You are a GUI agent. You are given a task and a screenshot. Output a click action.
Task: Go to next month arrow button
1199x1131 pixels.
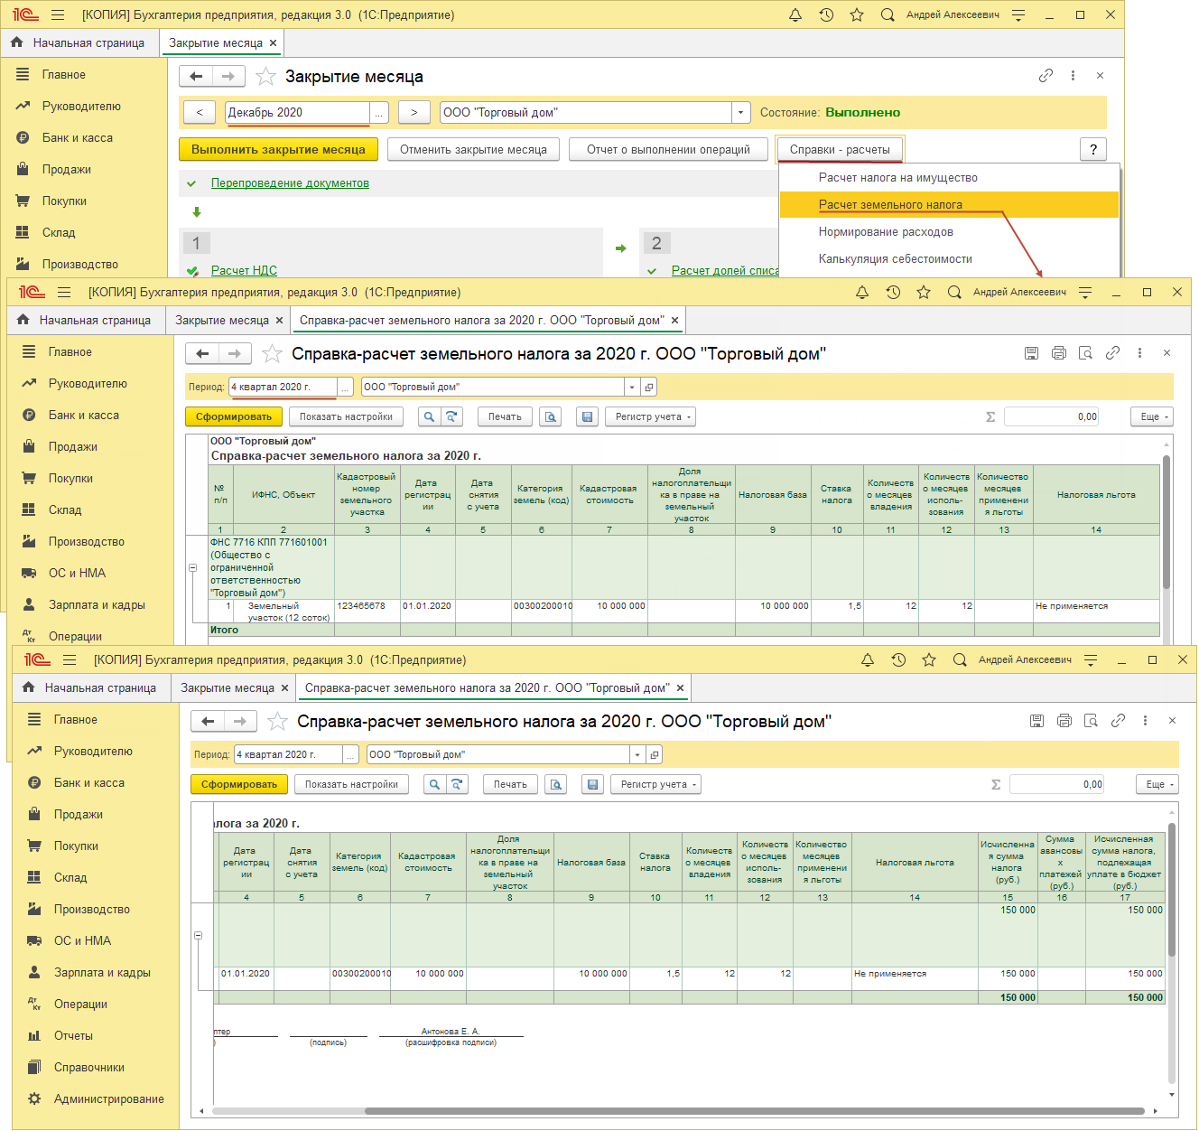(x=414, y=112)
